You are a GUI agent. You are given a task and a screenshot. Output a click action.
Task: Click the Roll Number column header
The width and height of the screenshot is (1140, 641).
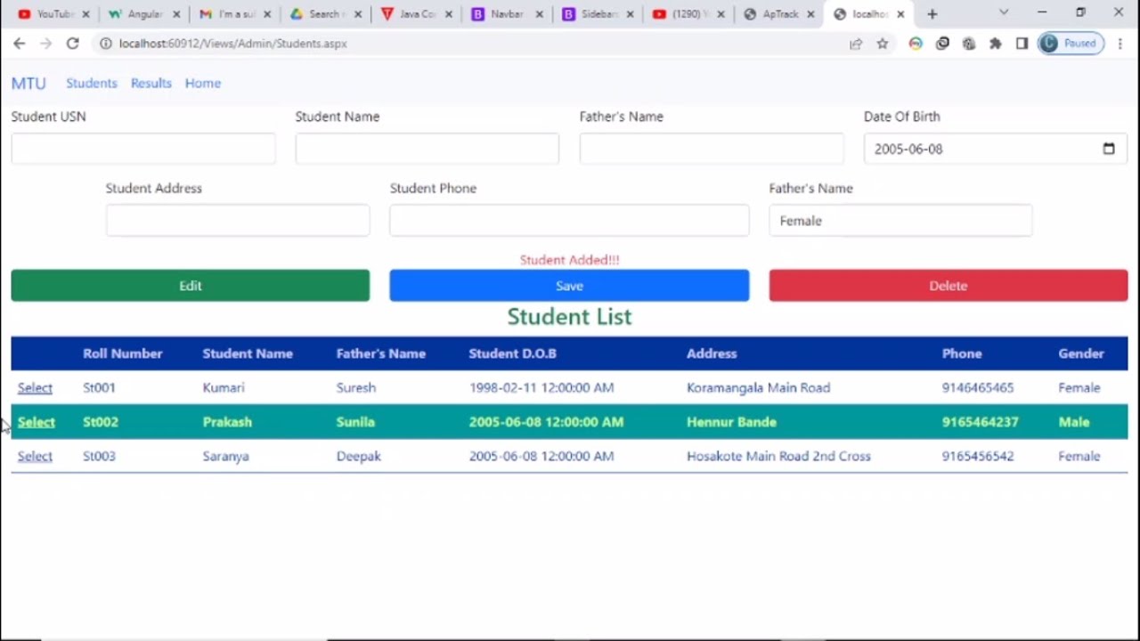pyautogui.click(x=123, y=353)
